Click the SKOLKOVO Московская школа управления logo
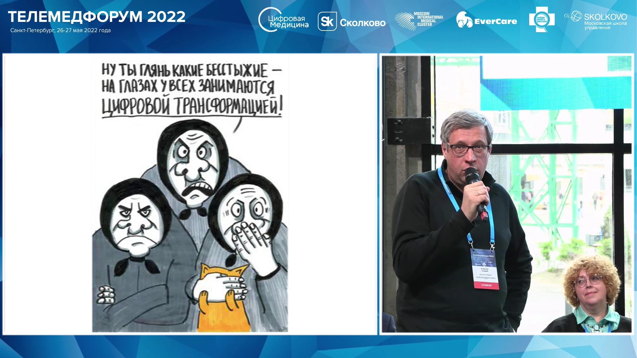Screen dimensions: 637x358 click(x=596, y=21)
